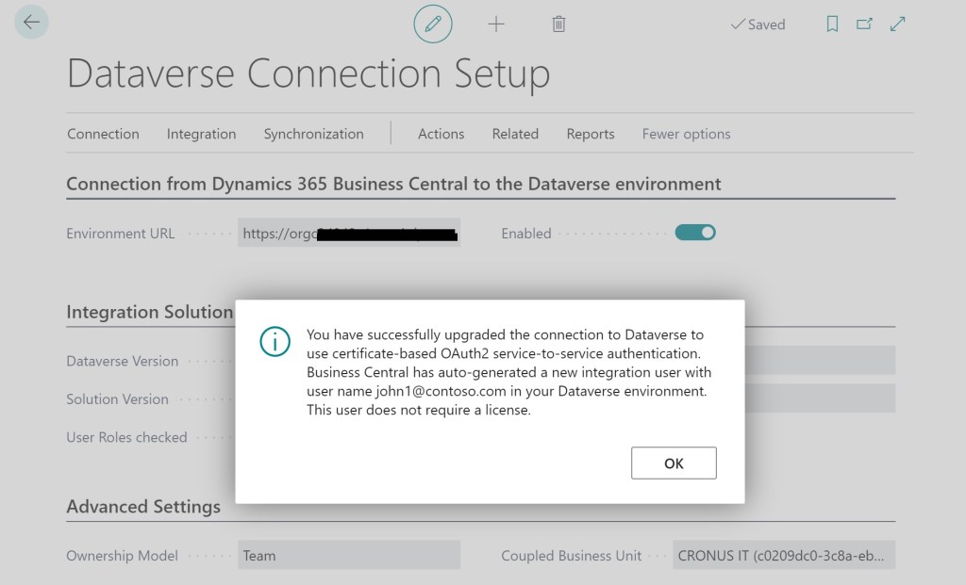966x585 pixels.
Task: Expand the Actions menu
Action: (441, 134)
